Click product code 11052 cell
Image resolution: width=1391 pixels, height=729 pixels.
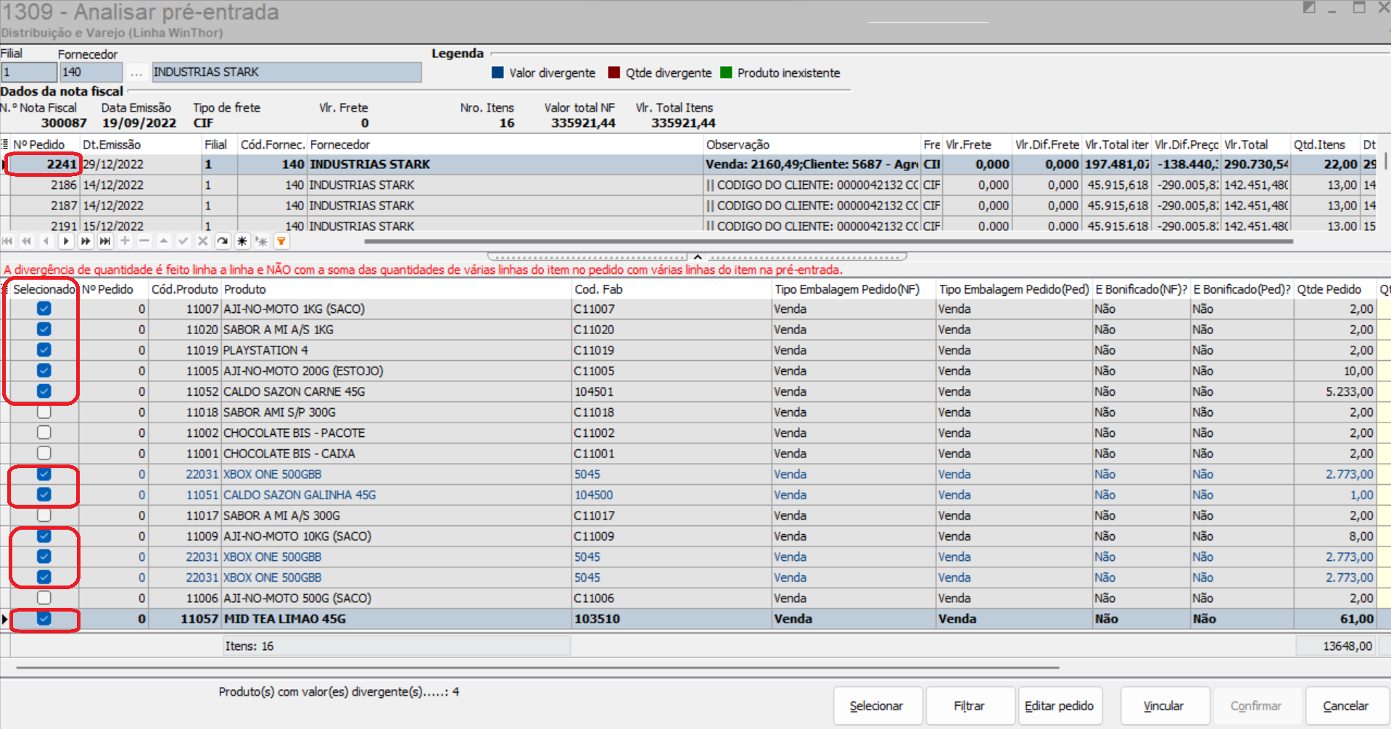point(185,391)
